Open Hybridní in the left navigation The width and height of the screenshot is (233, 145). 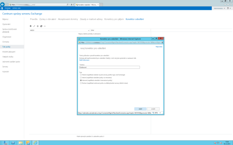[6, 72]
